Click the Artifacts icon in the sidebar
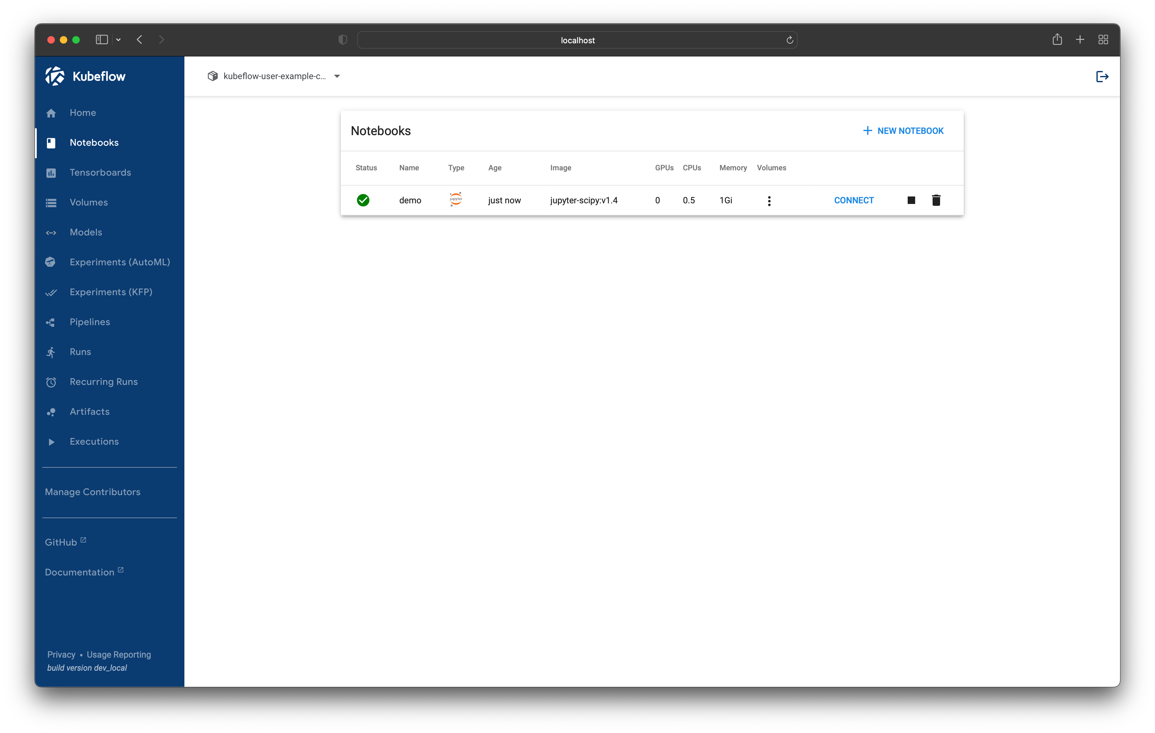The width and height of the screenshot is (1155, 733). (51, 411)
